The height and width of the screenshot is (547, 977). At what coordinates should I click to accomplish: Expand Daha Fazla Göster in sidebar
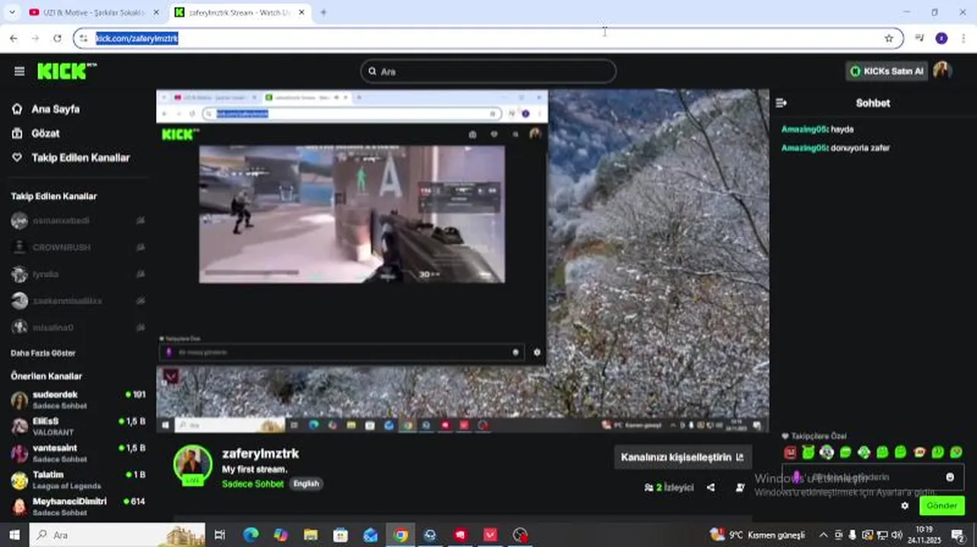43,353
